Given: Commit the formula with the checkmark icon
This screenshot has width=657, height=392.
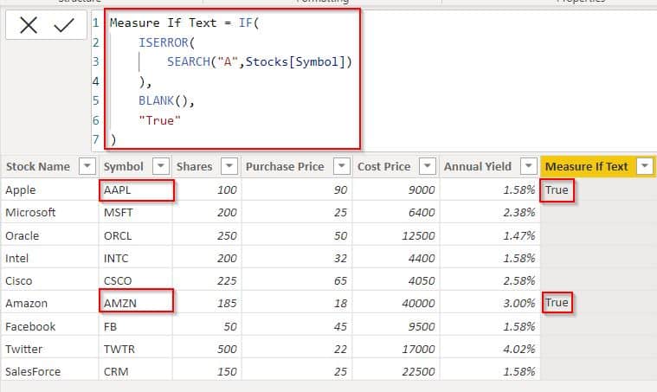Looking at the screenshot, I should pyautogui.click(x=64, y=26).
